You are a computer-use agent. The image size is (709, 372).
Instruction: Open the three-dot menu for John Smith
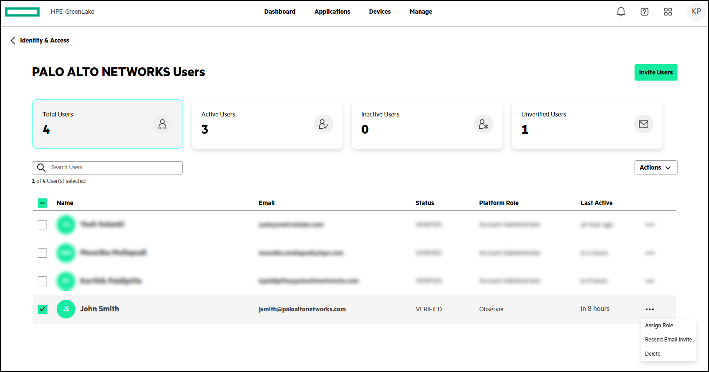(650, 309)
